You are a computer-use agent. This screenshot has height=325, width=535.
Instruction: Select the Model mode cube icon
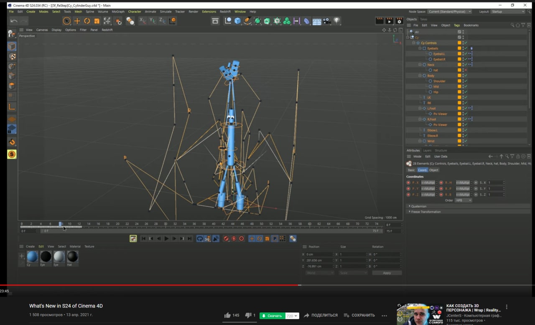tap(12, 46)
